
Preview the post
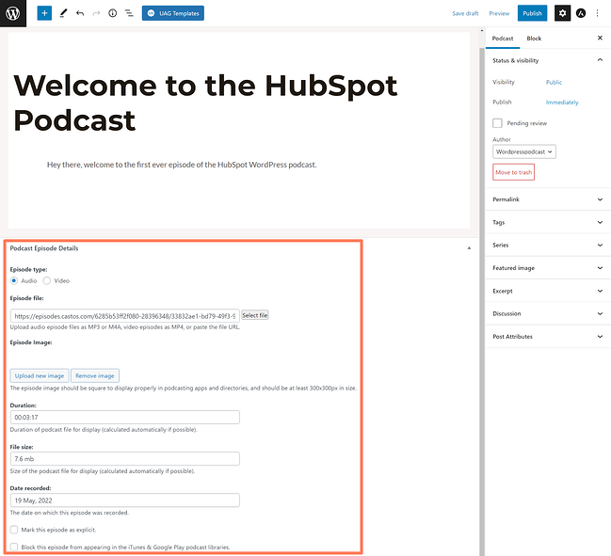[499, 13]
